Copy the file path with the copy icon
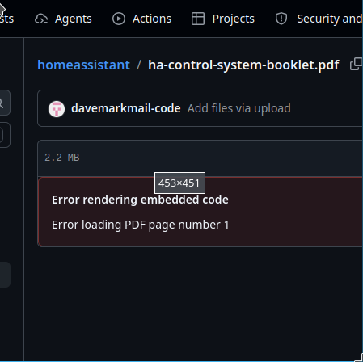The height and width of the screenshot is (362, 363). coord(356,65)
